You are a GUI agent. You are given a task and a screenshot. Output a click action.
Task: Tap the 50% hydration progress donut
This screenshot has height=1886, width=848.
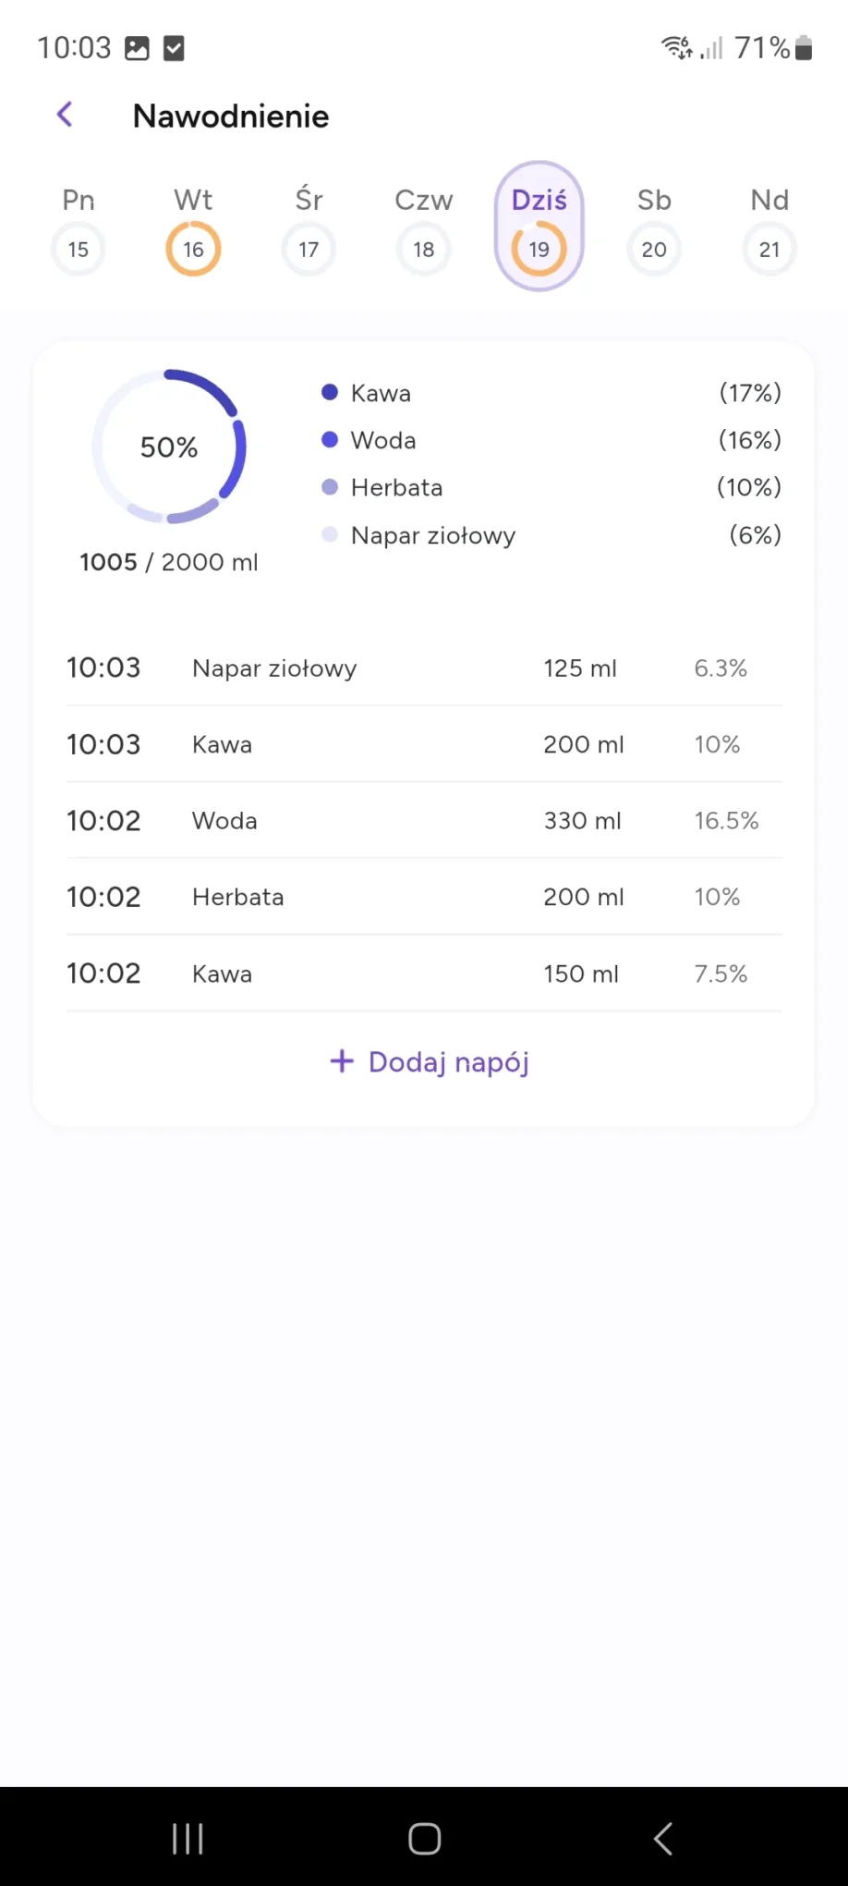coord(169,447)
